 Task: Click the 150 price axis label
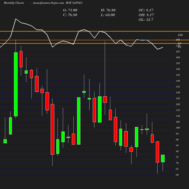tap(178, 69)
